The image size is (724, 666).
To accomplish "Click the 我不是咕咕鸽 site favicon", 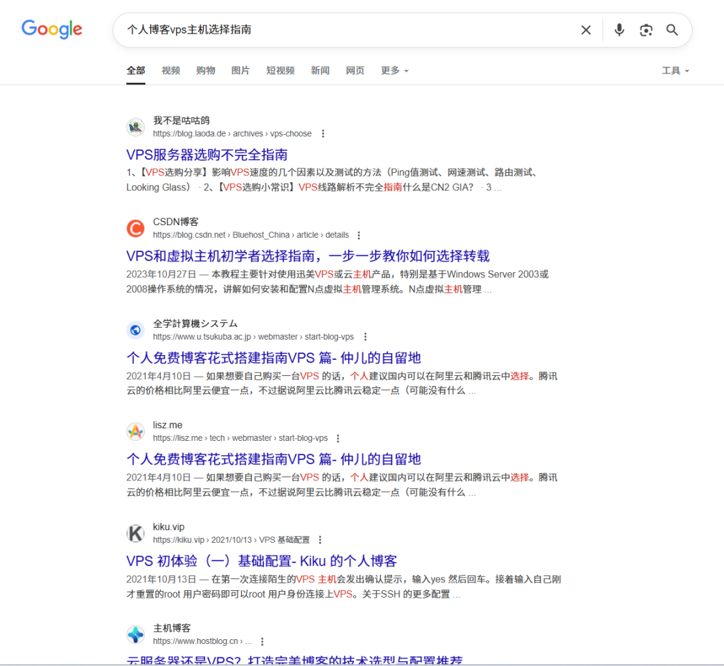I will pos(135,127).
